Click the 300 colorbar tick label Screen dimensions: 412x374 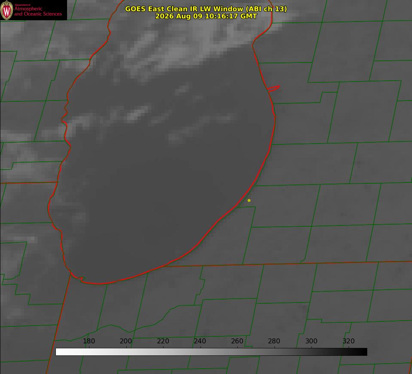pos(311,341)
